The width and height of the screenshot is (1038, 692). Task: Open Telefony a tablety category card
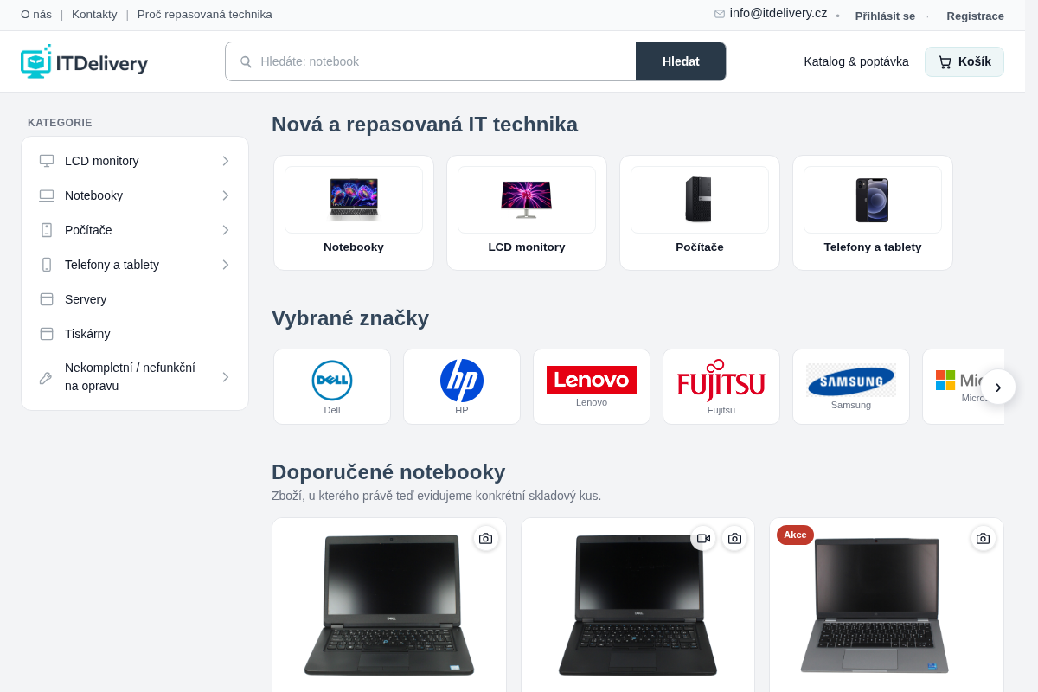873,213
